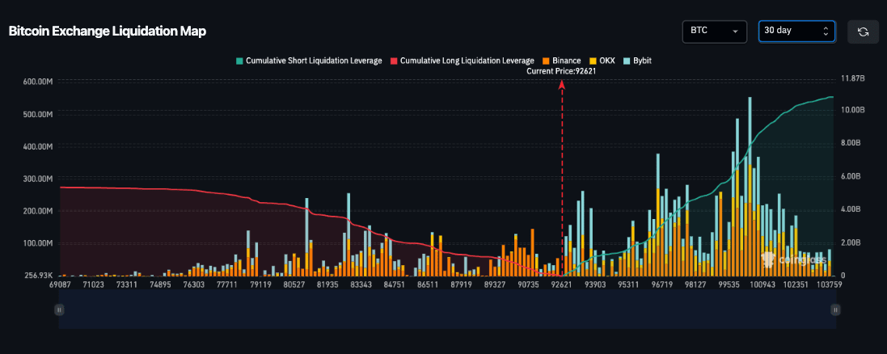The height and width of the screenshot is (354, 887).
Task: Click the light-blue Bybit legend swatch
Action: pyautogui.click(x=626, y=61)
